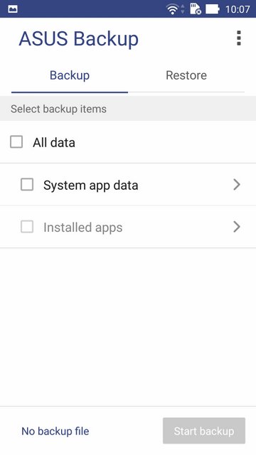256x455 pixels.
Task: Open the No backup file link
Action: tap(55, 432)
